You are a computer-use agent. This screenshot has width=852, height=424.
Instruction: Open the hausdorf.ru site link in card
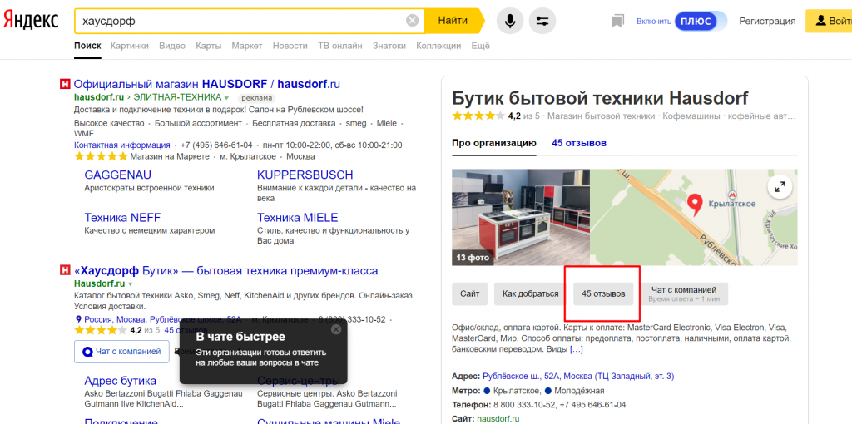point(498,418)
